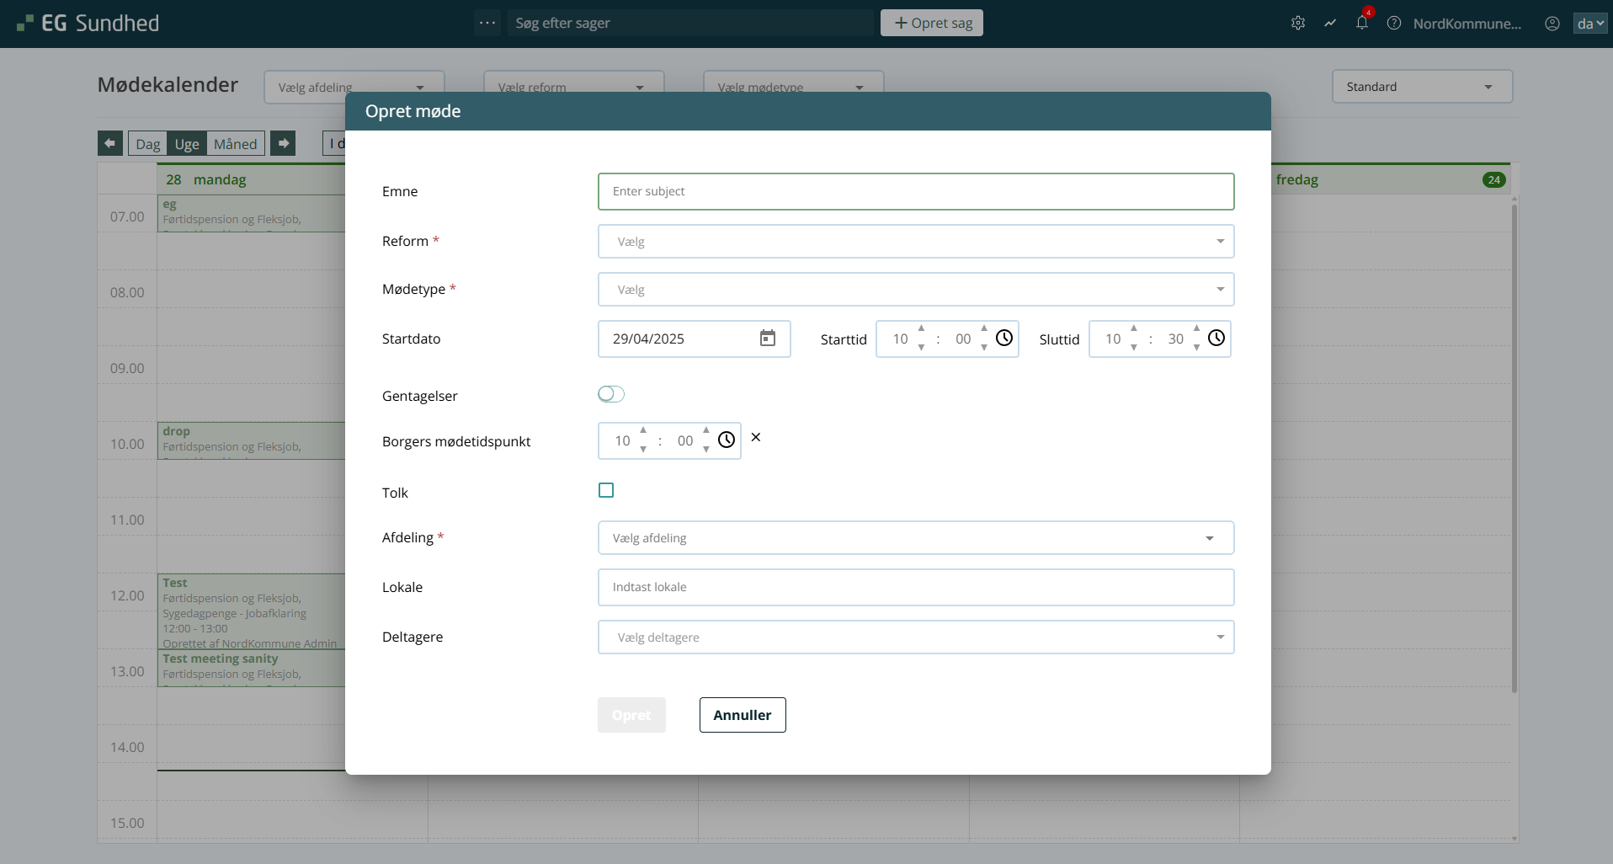Click the Emne subject input field
This screenshot has width=1613, height=864.
coord(915,191)
